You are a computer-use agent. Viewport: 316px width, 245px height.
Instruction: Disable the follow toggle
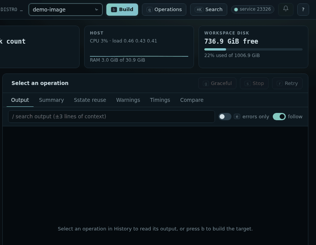coord(279,116)
